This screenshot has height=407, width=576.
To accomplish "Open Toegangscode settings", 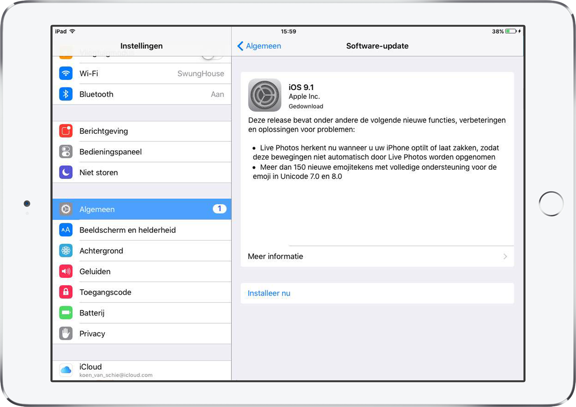I will [142, 292].
